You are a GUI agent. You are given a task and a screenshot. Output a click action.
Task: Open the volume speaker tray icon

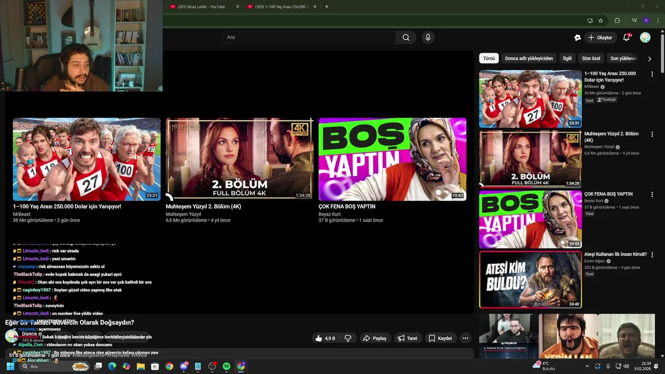(x=626, y=366)
